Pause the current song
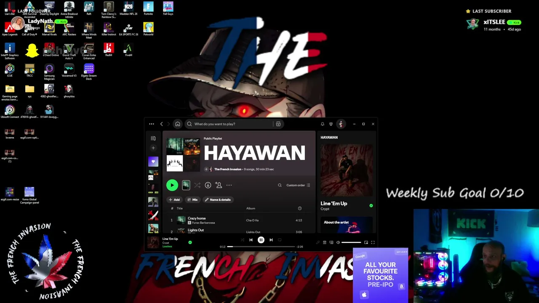The width and height of the screenshot is (539, 303). pos(261,240)
